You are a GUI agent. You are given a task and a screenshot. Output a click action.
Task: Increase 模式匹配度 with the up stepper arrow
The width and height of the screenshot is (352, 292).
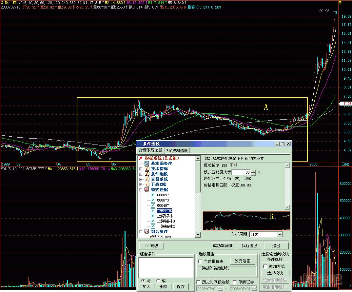(253, 171)
